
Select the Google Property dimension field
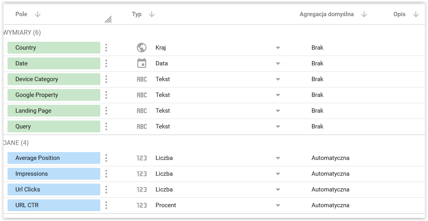(54, 95)
